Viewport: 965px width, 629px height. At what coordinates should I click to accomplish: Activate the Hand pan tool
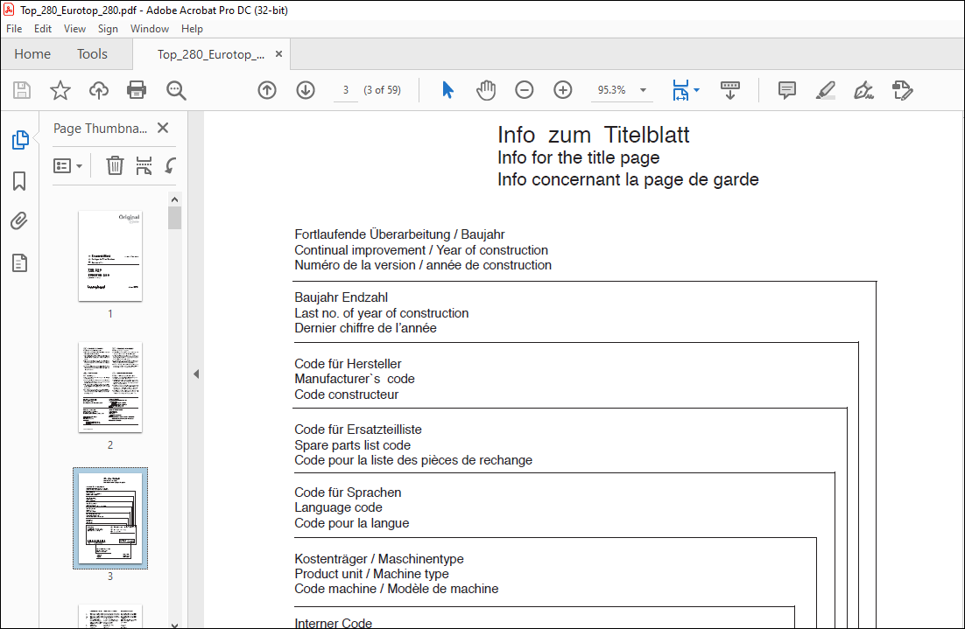coord(486,90)
